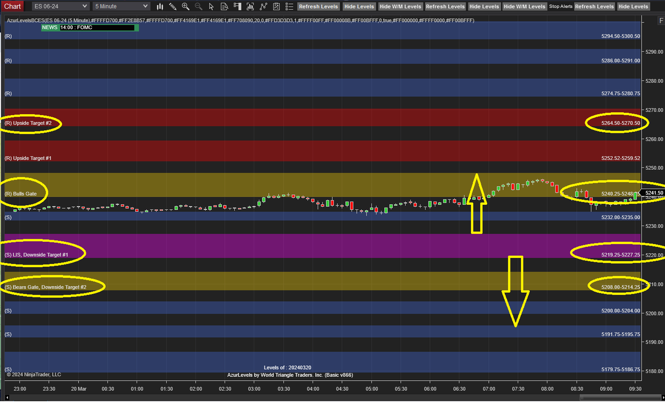Select the drawing tools pencil icon
Screen dimensions: 665x404
point(172,7)
